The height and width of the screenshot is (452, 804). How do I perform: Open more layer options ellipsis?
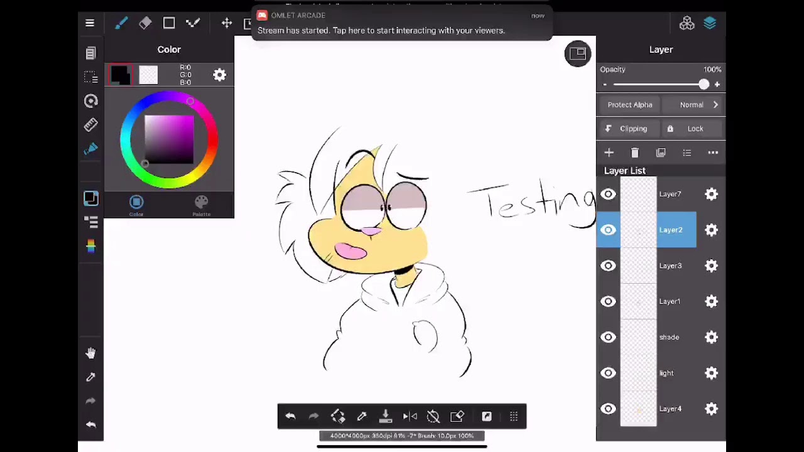point(713,153)
